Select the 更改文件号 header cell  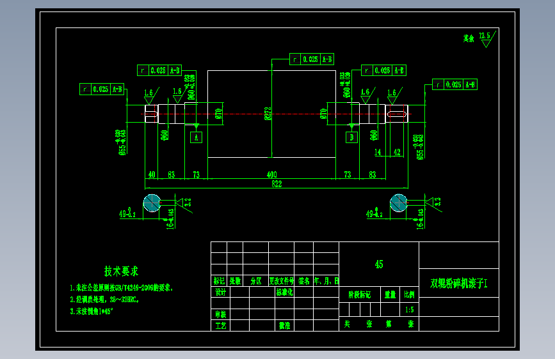click(x=282, y=281)
